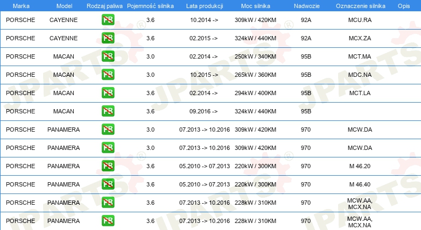Click engine code M 46.40

click(x=360, y=184)
